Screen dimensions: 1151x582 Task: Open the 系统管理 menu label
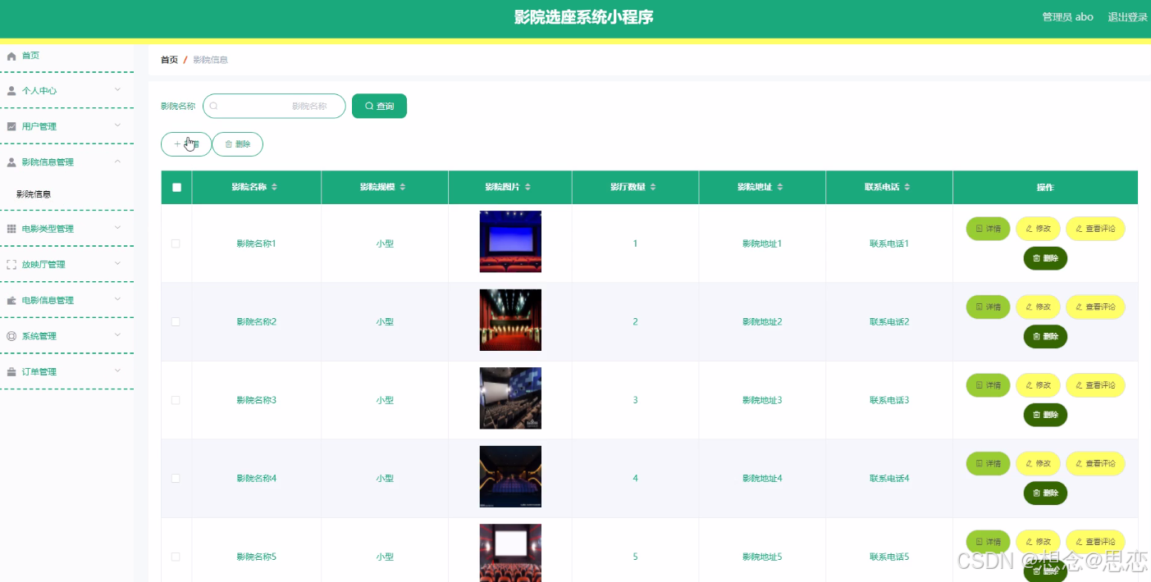(39, 336)
